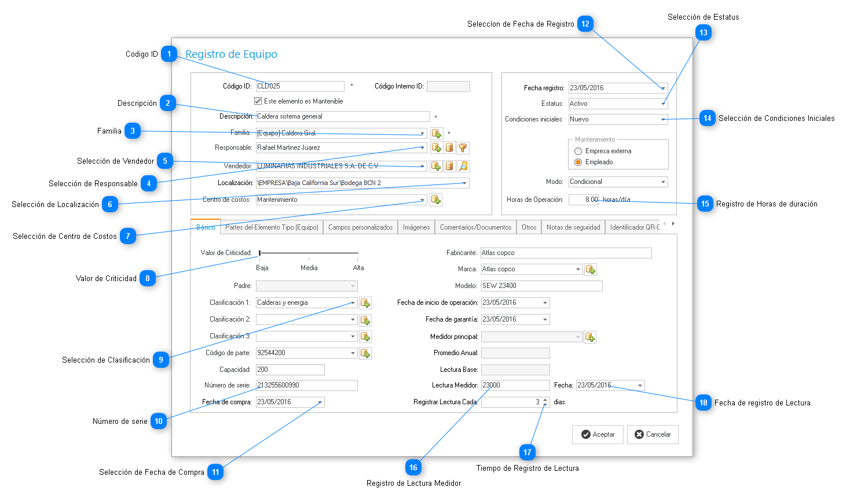Screen dimensions: 850x502
Task: Toggle 'Este elemento es Mantenible' checkbox
Action: click(258, 101)
